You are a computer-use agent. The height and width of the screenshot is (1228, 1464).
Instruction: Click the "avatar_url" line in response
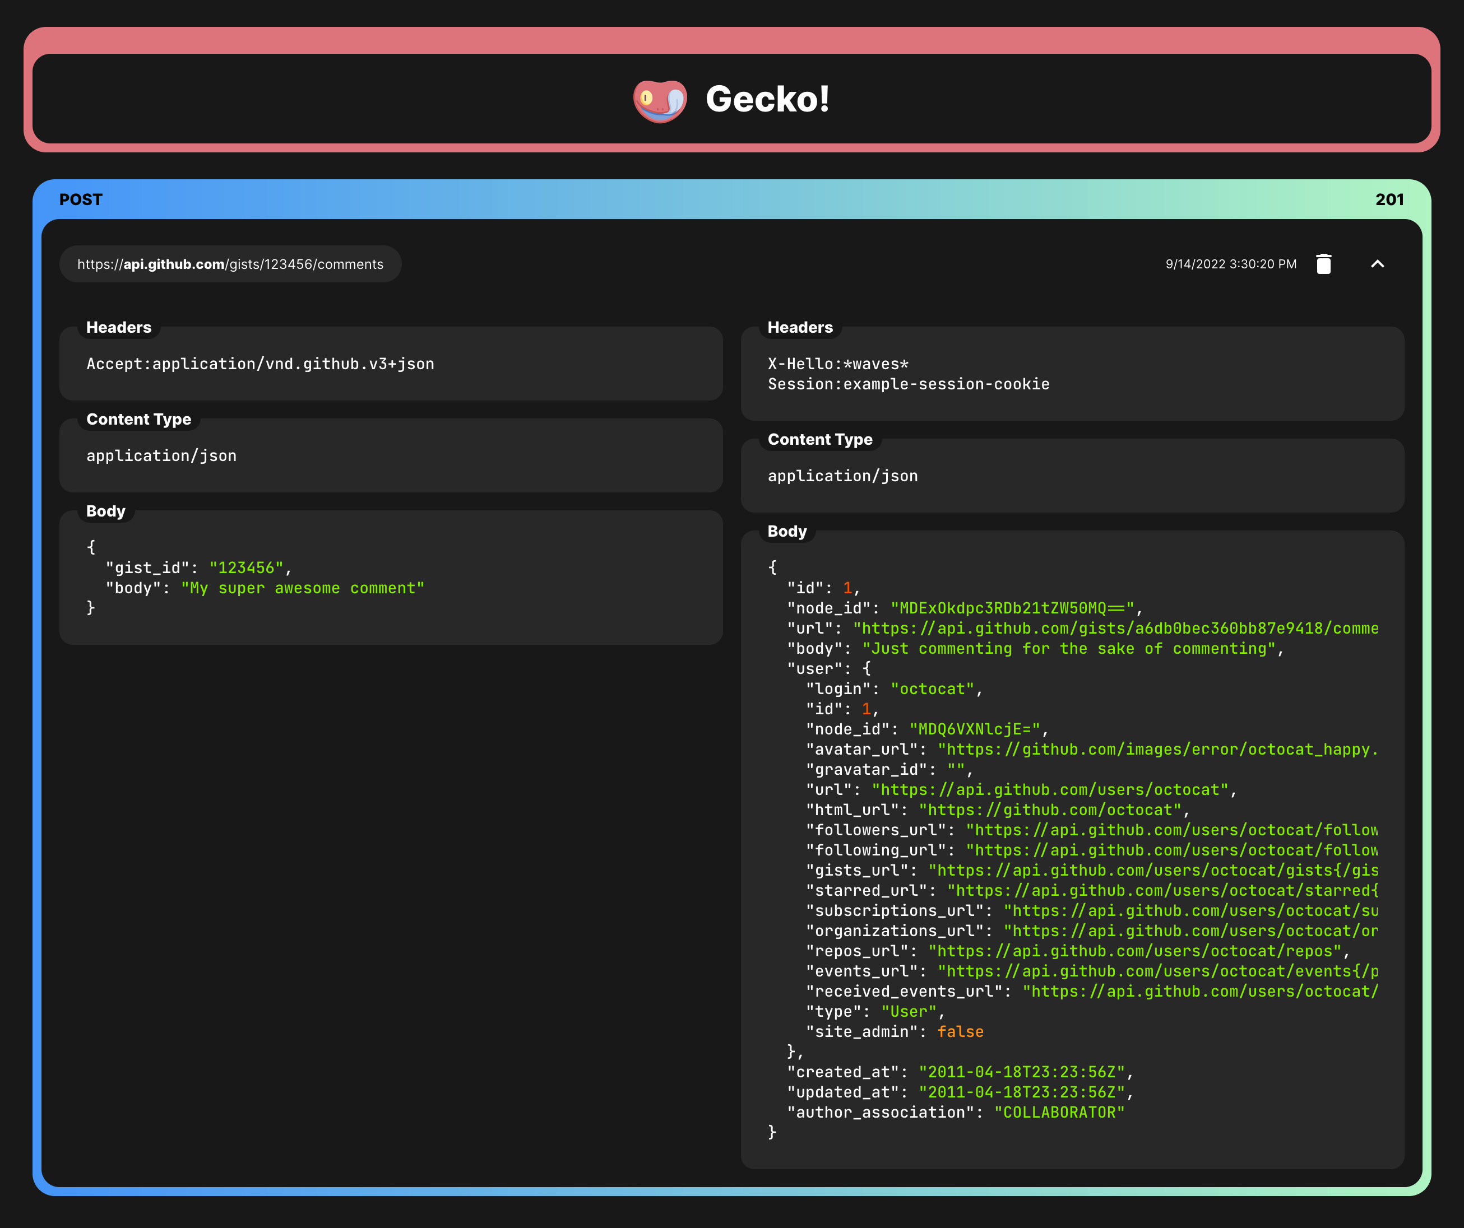pyautogui.click(x=1092, y=749)
